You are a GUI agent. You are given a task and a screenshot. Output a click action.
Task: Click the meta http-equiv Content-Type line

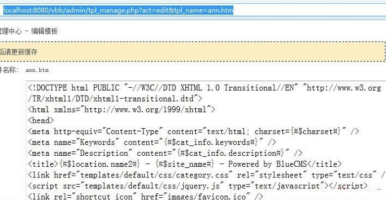coord(194,131)
